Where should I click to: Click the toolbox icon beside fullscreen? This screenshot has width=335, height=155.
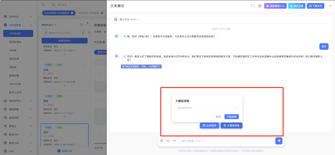click(x=260, y=6)
